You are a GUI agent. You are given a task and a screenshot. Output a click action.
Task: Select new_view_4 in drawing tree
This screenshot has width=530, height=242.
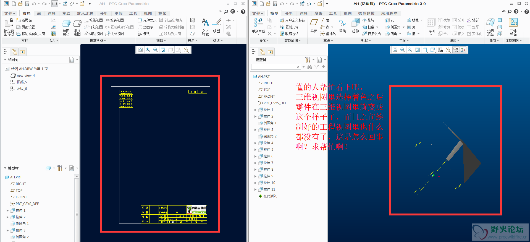pyautogui.click(x=26, y=76)
